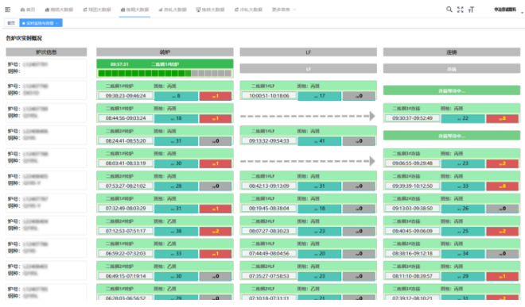Viewport: 525px width, 307px height.
Task: Click the time range 09:38:23-09:46:24
Action: click(126, 96)
